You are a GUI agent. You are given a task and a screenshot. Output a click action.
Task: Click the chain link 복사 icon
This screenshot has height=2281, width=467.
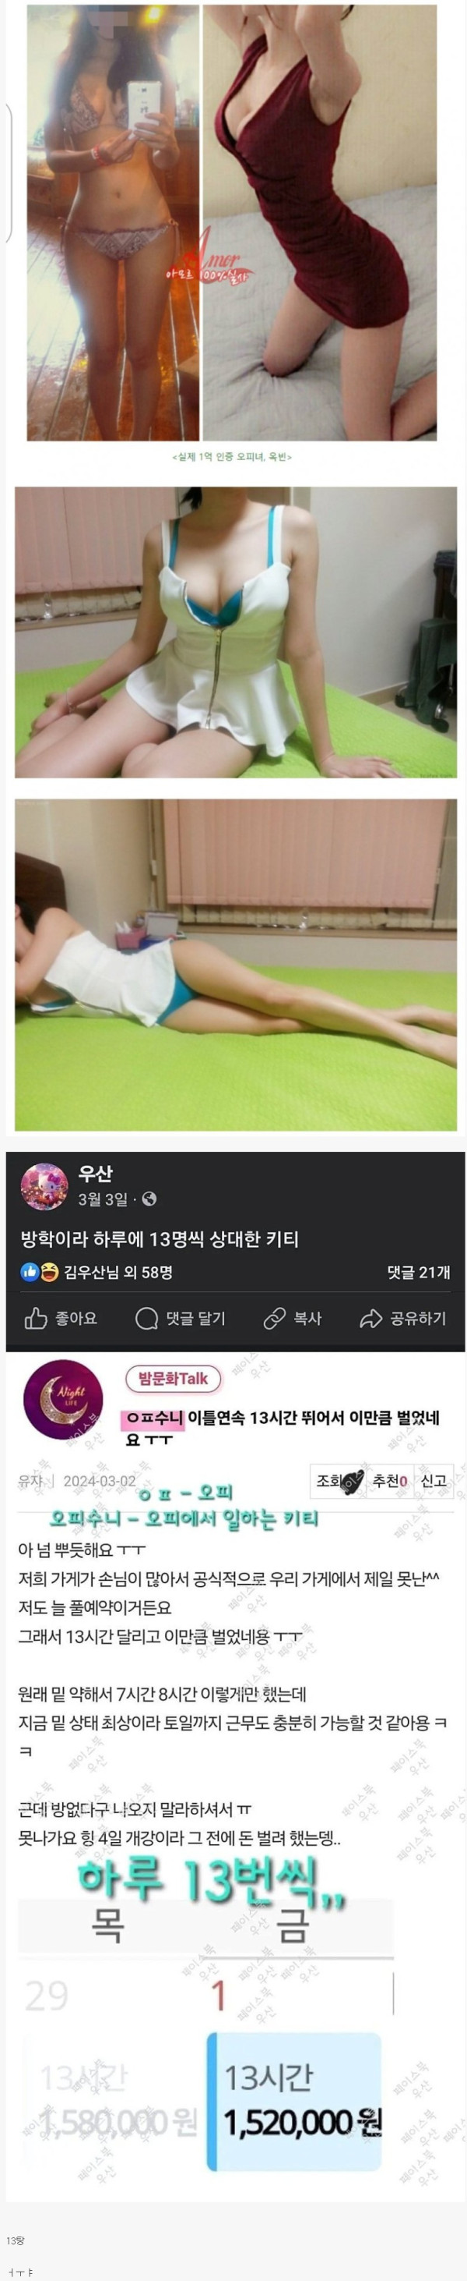click(274, 1319)
